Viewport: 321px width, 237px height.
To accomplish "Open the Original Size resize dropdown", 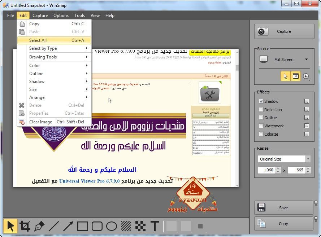I will [308, 159].
